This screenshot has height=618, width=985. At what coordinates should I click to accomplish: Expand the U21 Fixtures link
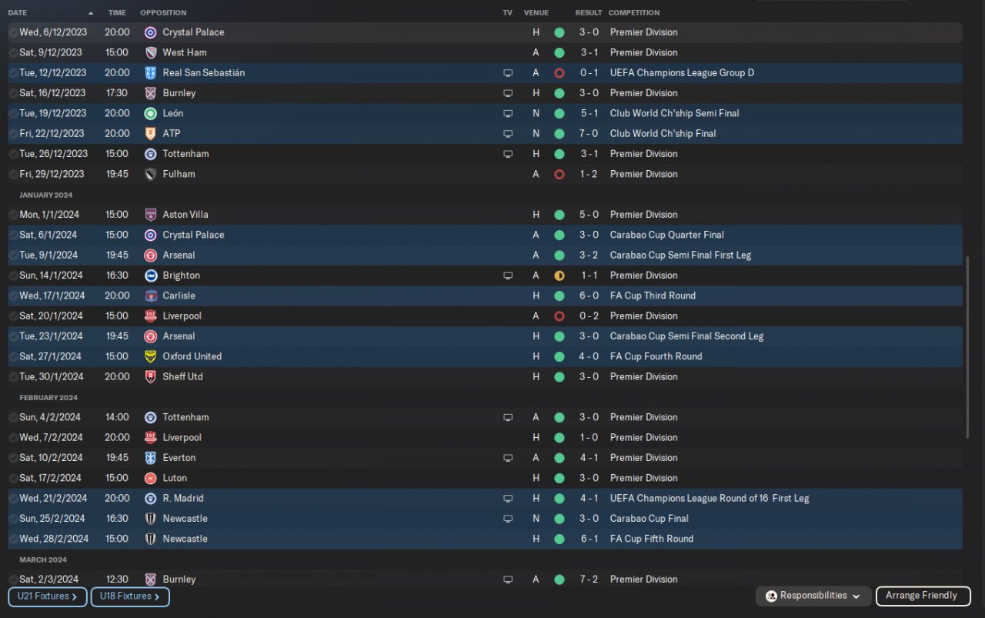[47, 596]
